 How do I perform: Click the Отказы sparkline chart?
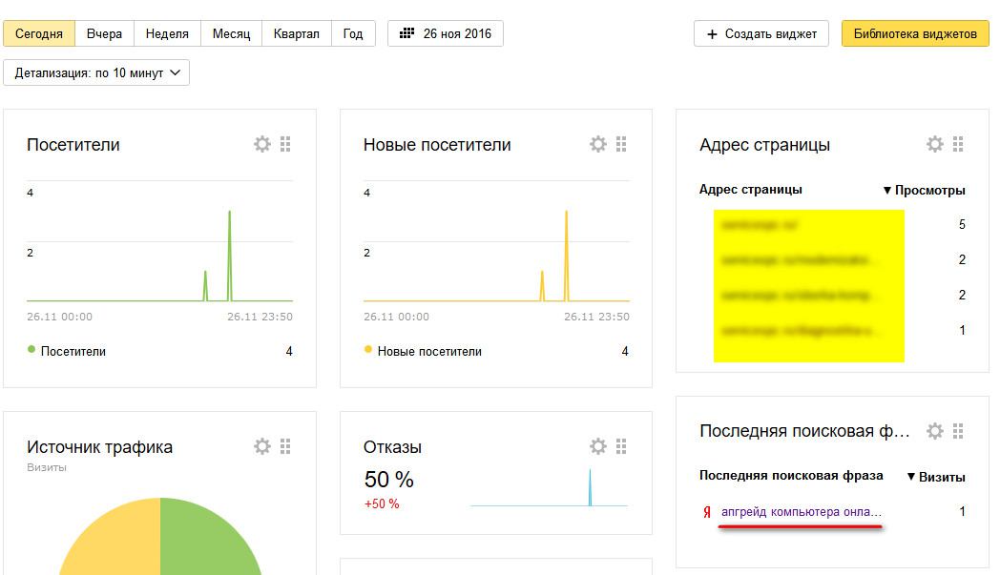click(549, 488)
